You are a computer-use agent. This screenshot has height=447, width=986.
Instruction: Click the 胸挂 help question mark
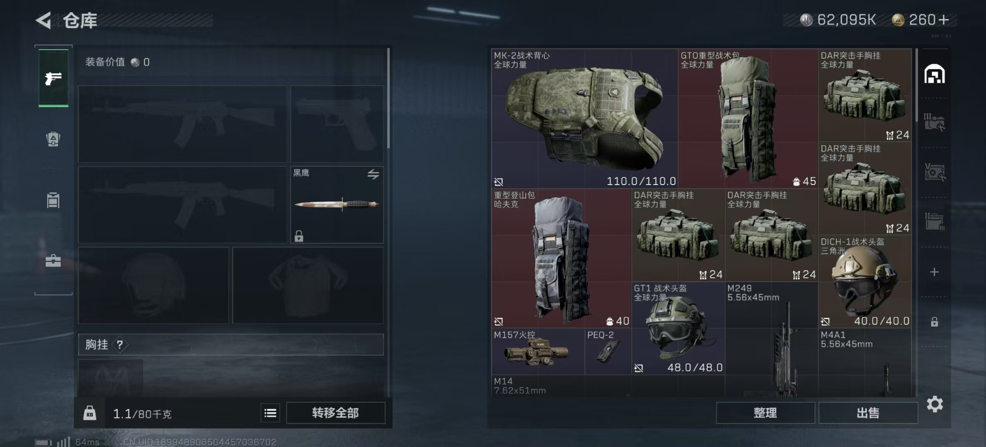[x=120, y=344]
